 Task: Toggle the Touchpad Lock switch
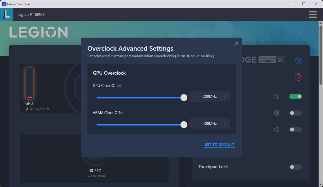click(x=295, y=167)
